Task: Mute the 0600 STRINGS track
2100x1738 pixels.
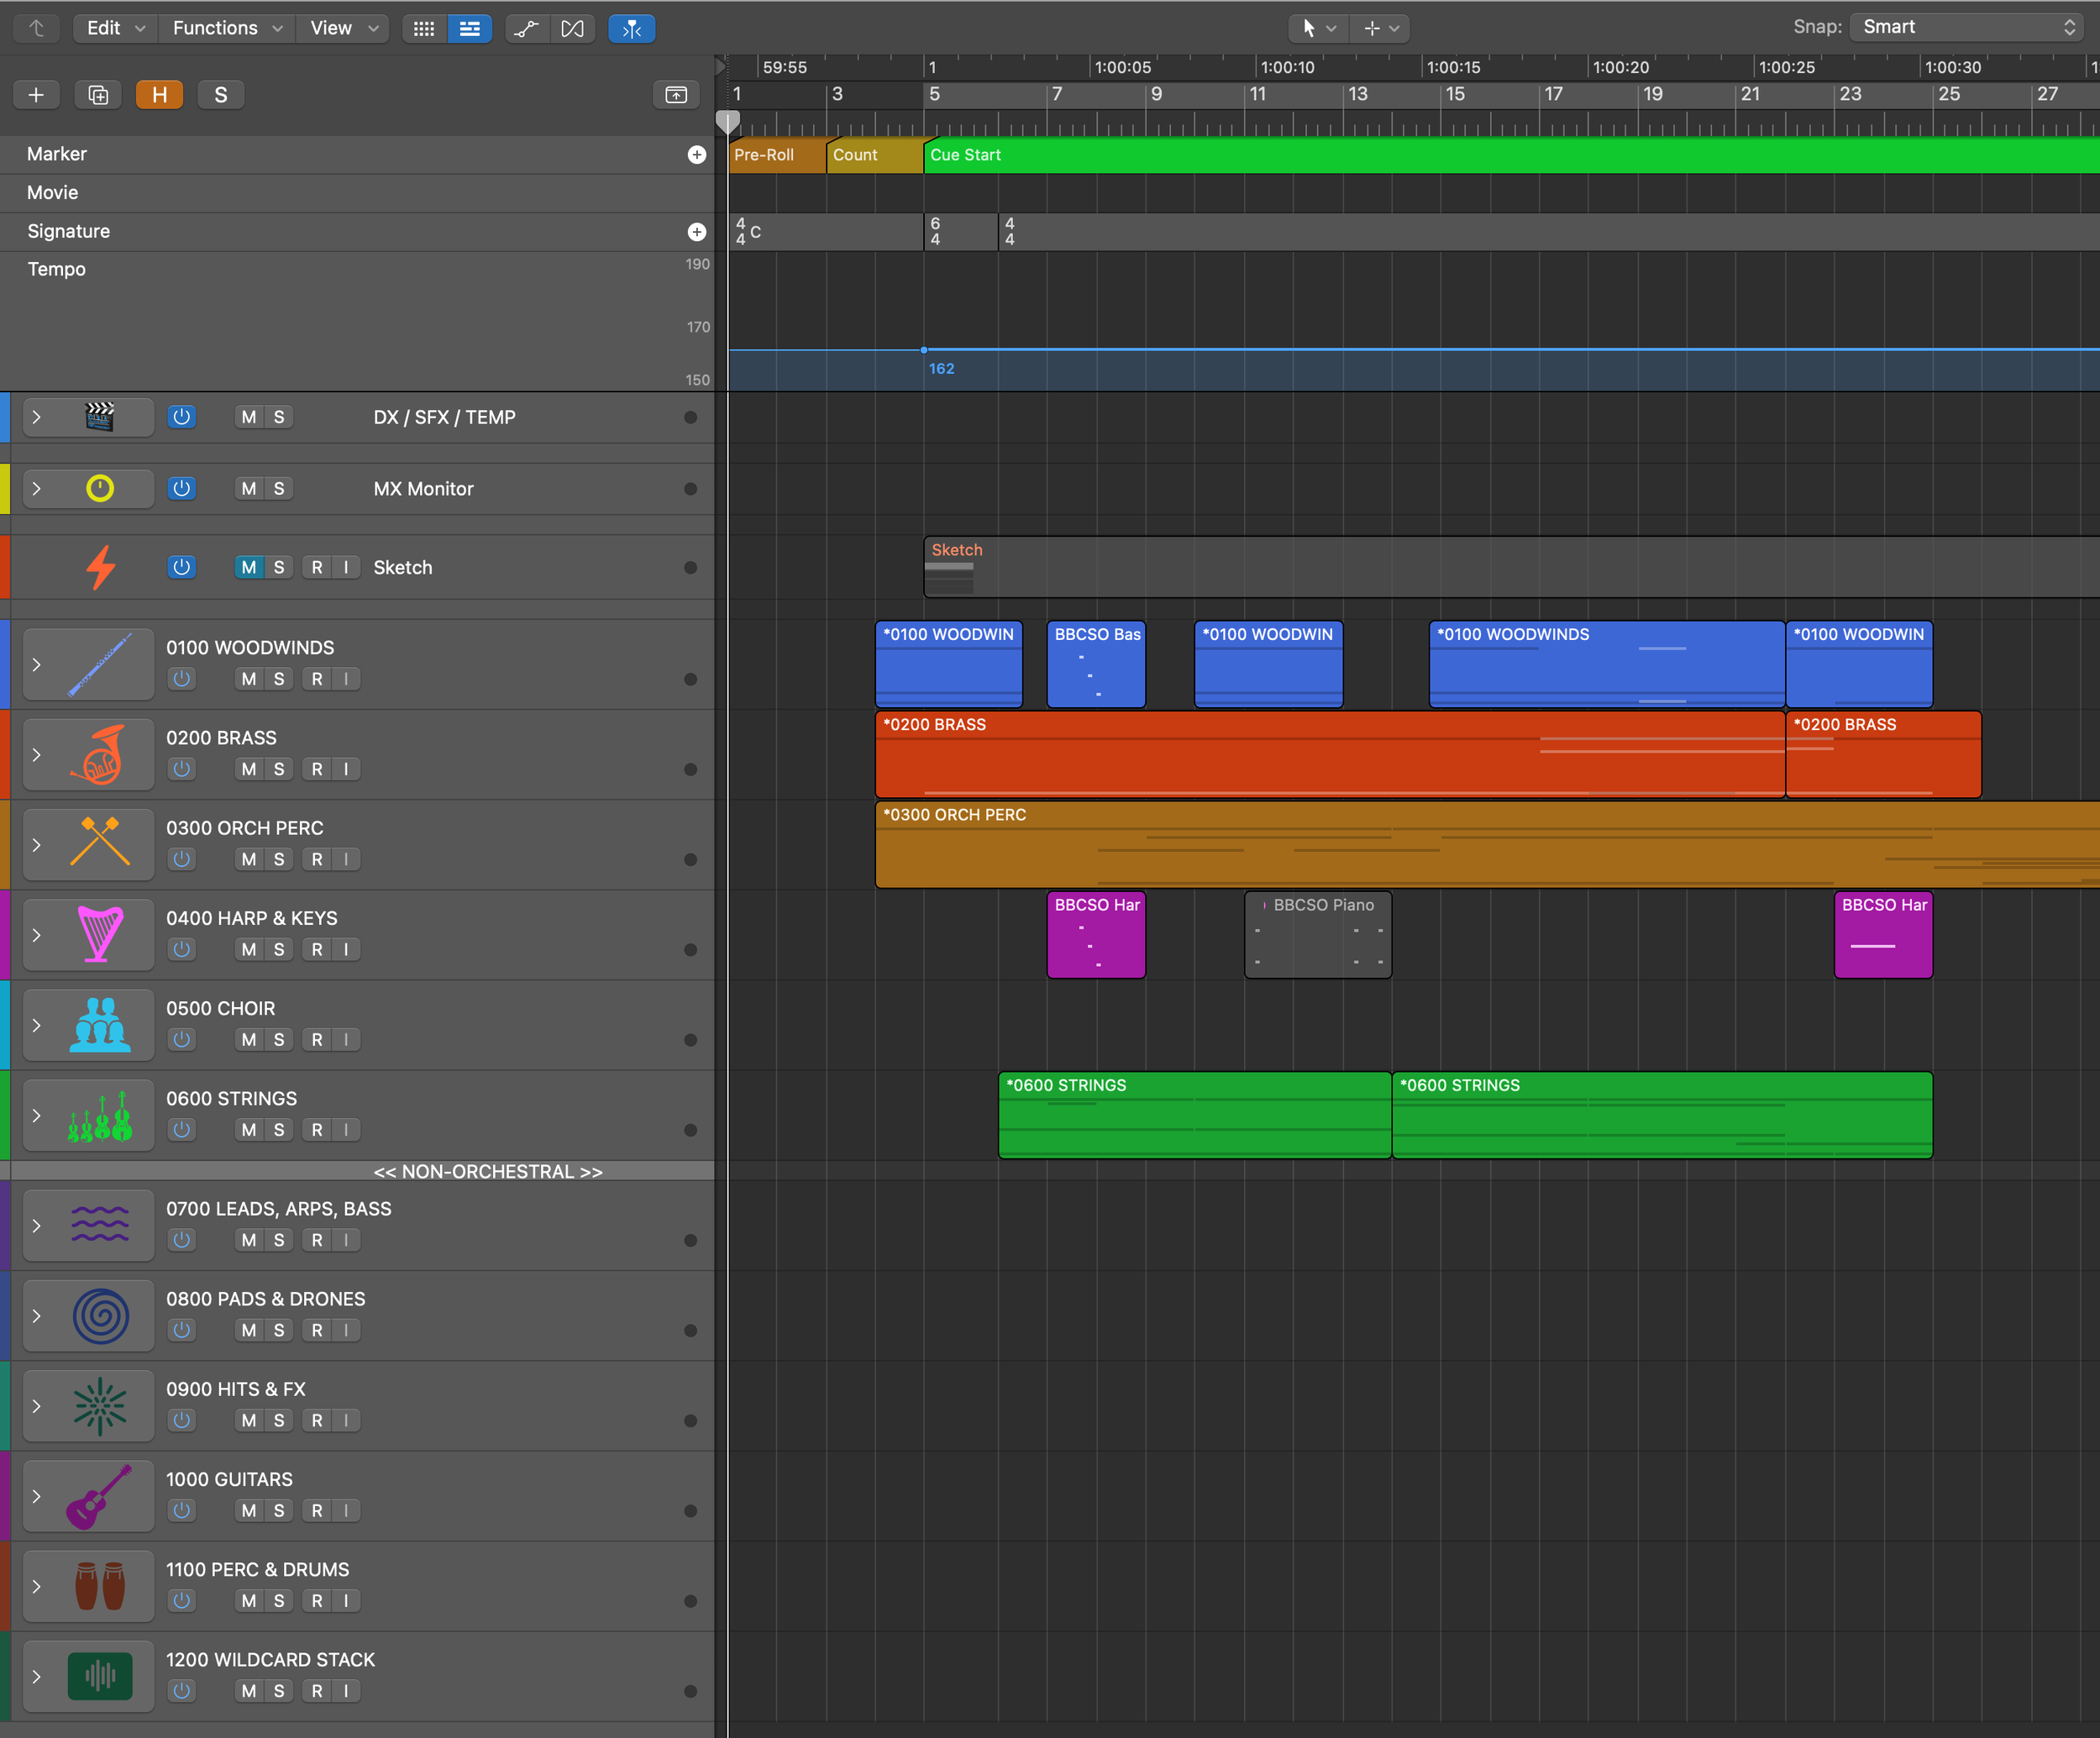Action: coord(249,1130)
